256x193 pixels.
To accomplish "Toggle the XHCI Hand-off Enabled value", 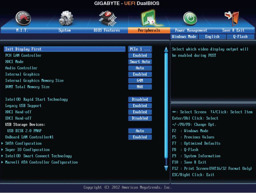I will point(140,112).
